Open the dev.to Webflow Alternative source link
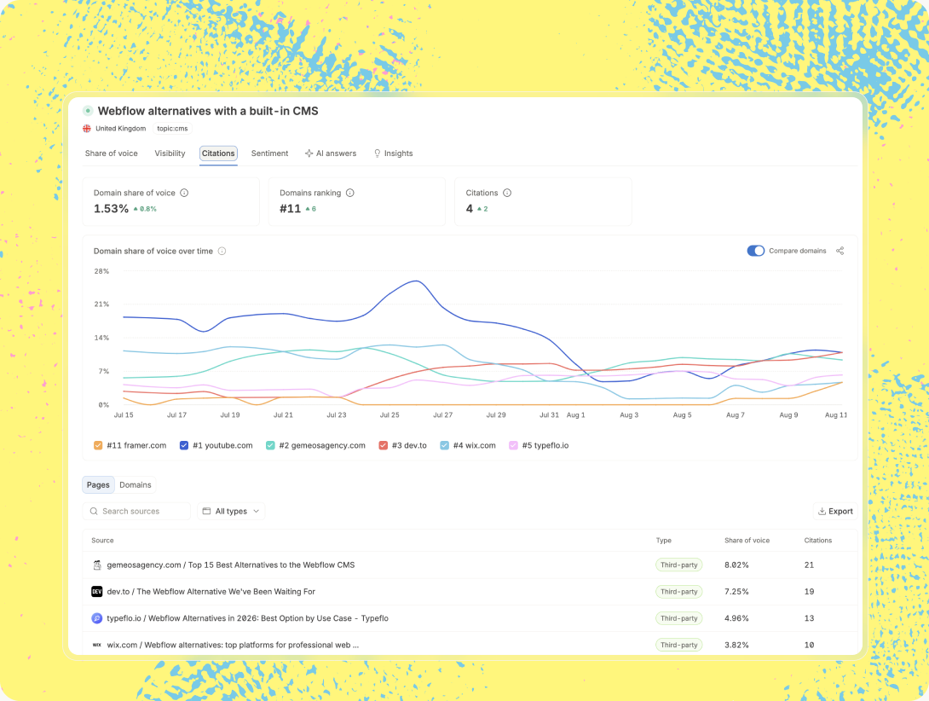This screenshot has width=929, height=701. (x=211, y=592)
